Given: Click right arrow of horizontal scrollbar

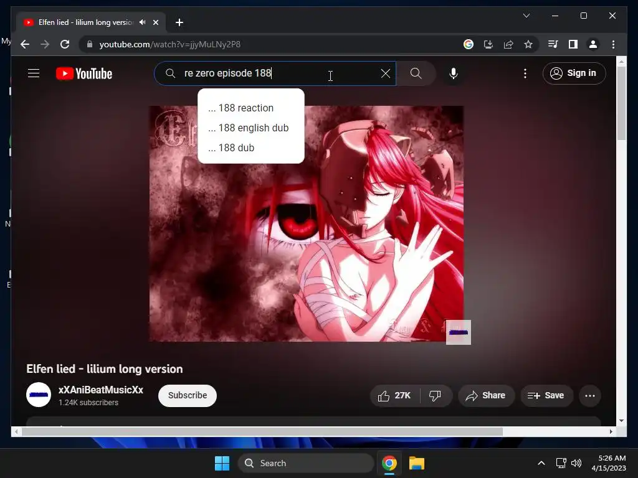Looking at the screenshot, I should (x=611, y=432).
